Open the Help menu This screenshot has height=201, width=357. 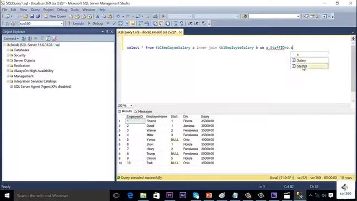click(102, 9)
